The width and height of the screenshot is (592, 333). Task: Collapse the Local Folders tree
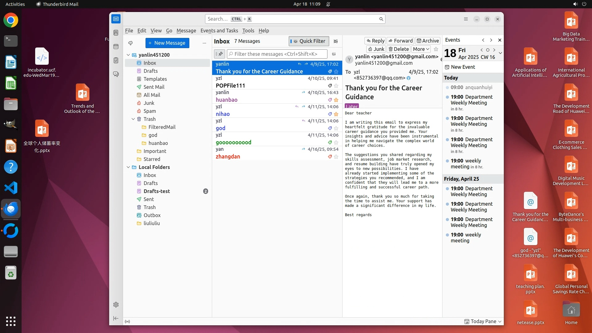[128, 167]
